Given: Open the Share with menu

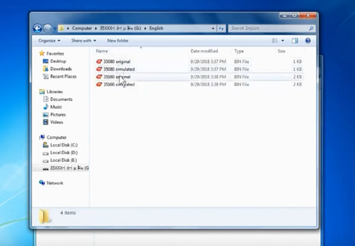Looking at the screenshot, I should click(83, 40).
